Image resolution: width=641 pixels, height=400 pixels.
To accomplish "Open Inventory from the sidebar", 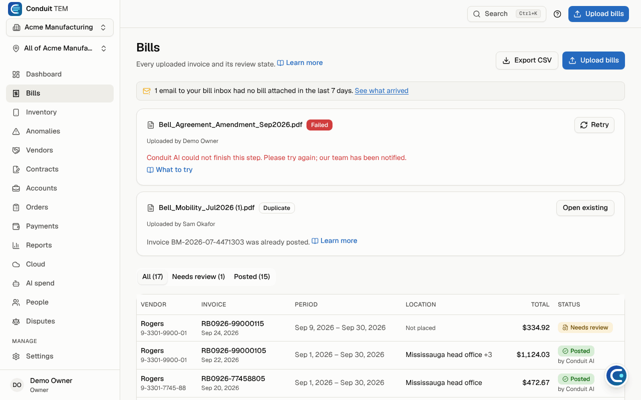I will pos(60,112).
